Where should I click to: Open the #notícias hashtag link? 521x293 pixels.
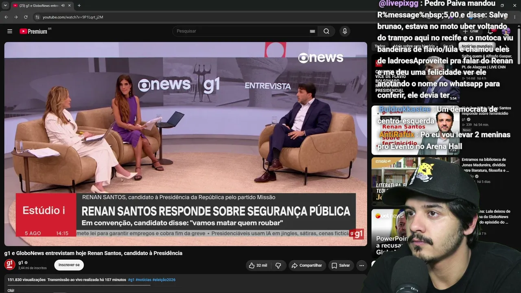point(143,280)
